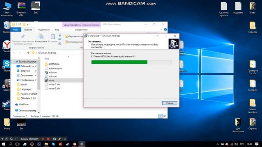Screen dimensions: 262x147
Task: Select Загрузки in navigation pane
Action: pyautogui.click(x=24, y=71)
